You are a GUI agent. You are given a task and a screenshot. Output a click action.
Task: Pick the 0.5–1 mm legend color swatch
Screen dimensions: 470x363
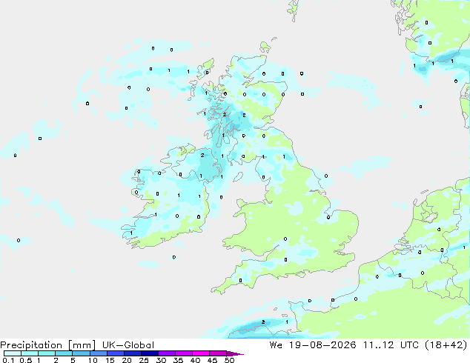click(30, 353)
